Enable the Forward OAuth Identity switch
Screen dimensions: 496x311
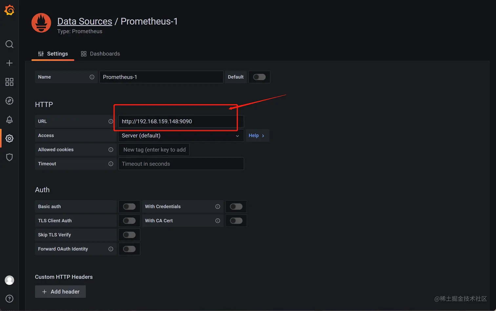coord(129,249)
